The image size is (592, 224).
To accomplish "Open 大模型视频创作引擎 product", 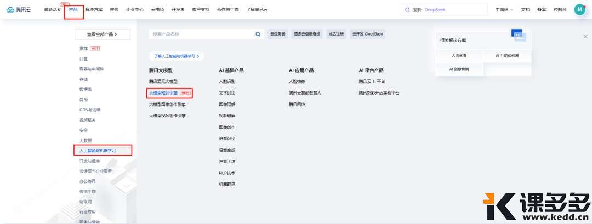I will click(167, 116).
